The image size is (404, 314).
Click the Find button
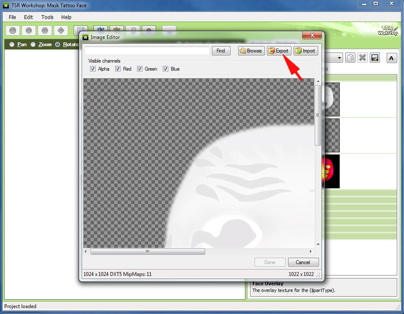coord(221,51)
